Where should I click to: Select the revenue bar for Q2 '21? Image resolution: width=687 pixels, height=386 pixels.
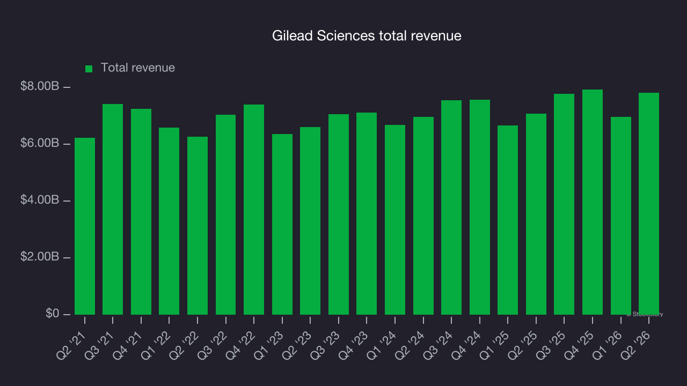coord(85,226)
